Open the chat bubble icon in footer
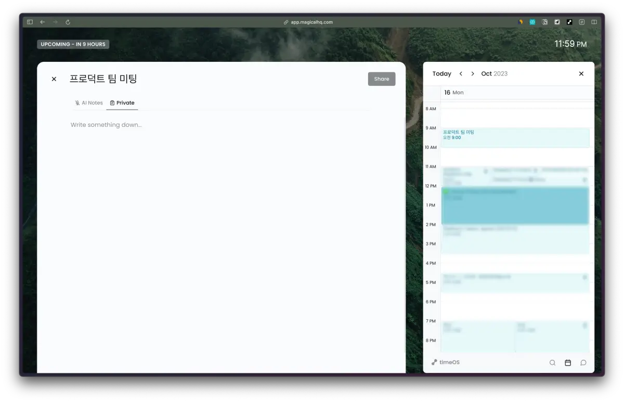 [583, 363]
